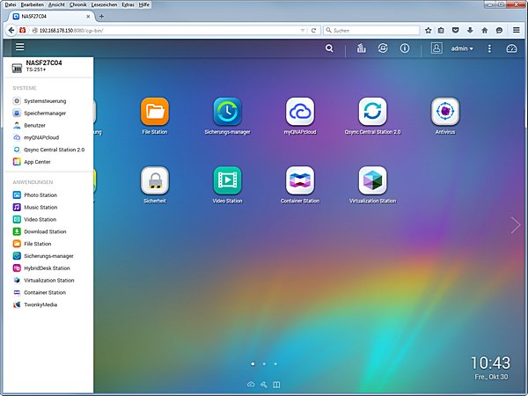Screen dimensions: 528x396
Task: Open Download Station in side menu
Action: pos(40,231)
